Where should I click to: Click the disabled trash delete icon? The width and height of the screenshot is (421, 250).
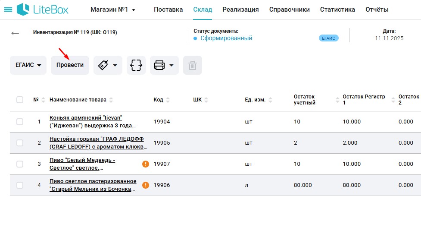[192, 65]
